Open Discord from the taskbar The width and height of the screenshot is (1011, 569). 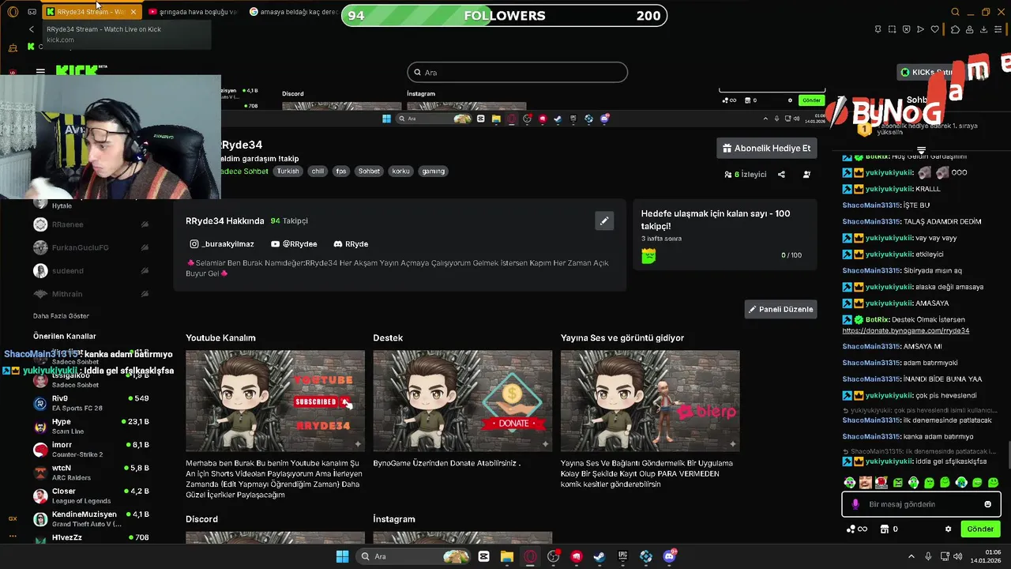click(x=670, y=556)
